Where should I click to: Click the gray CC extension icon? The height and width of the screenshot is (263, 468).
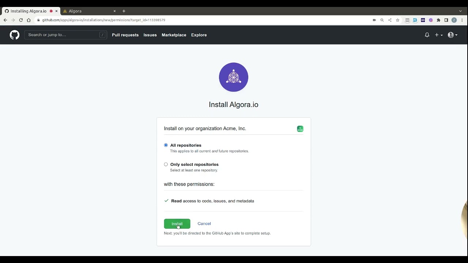pyautogui.click(x=407, y=20)
